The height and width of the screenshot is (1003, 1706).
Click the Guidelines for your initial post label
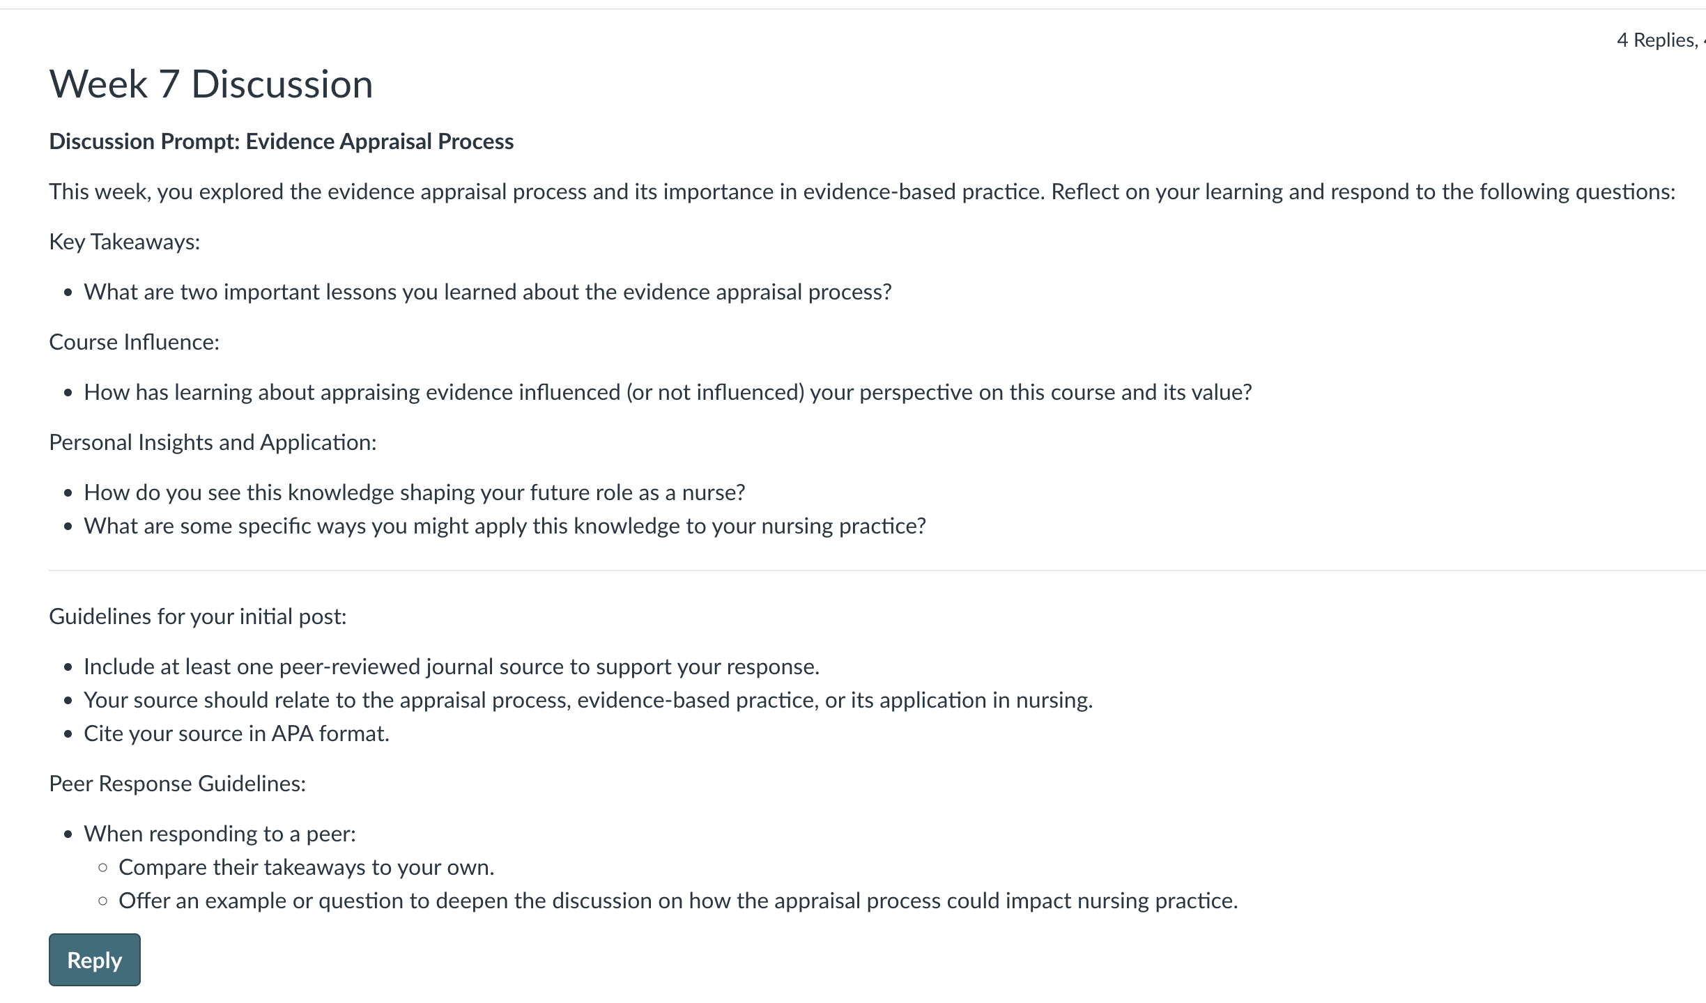point(198,616)
